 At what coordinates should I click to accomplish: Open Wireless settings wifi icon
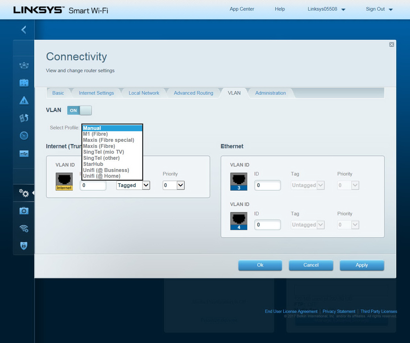pos(24,228)
